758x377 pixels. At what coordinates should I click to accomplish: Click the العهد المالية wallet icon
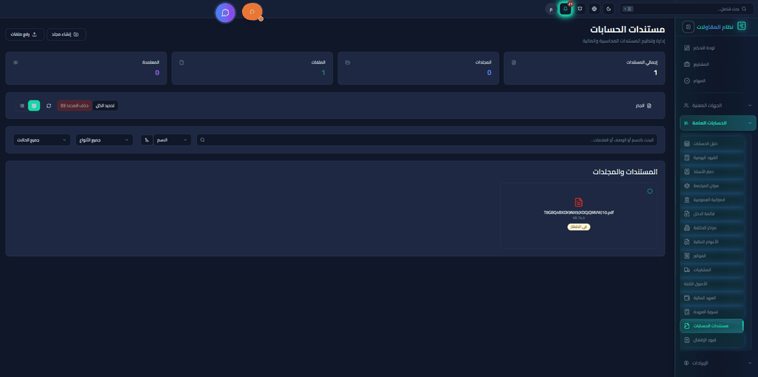(x=687, y=298)
